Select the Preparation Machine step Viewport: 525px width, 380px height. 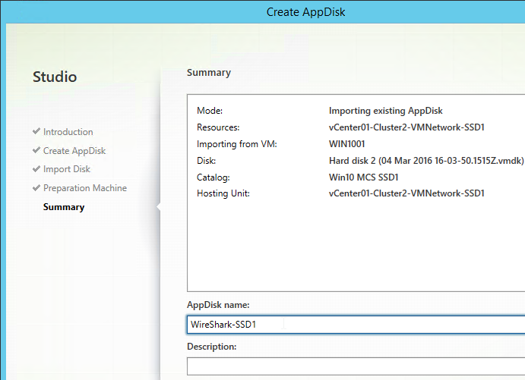(85, 188)
